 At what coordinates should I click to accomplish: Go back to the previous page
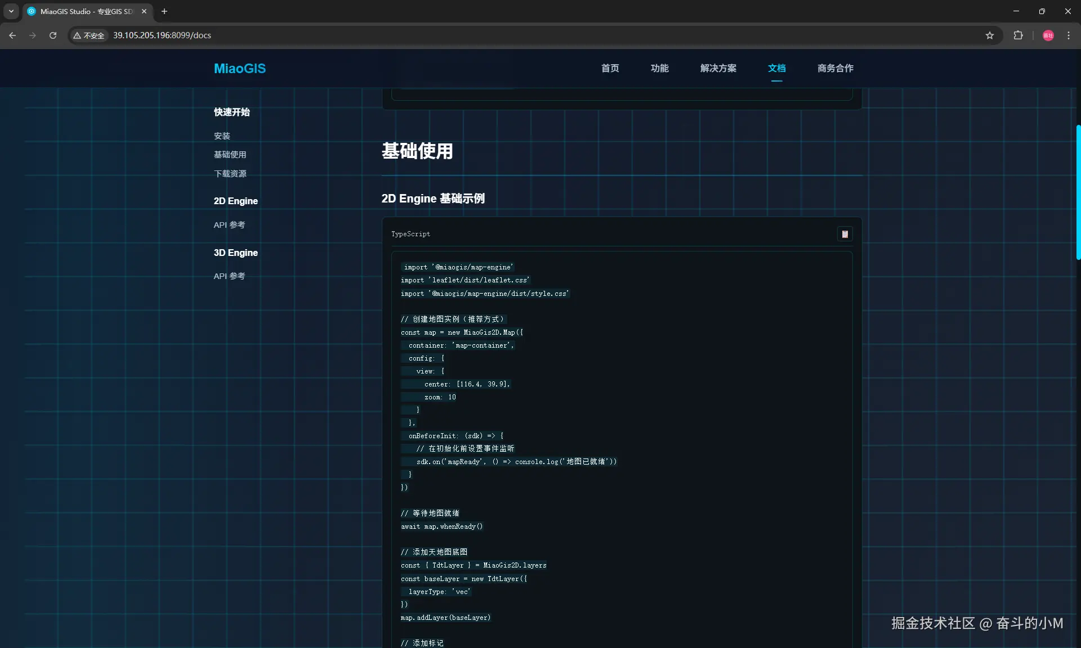(x=12, y=35)
